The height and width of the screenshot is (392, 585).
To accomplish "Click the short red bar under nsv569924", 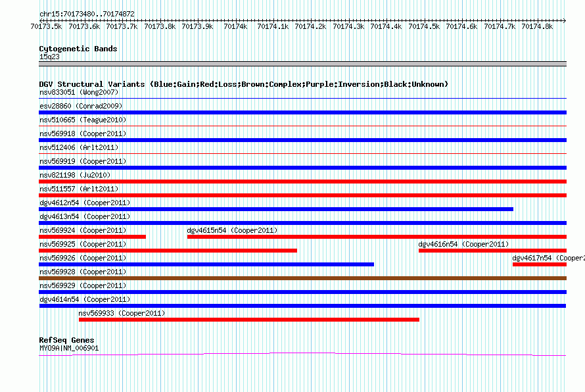I will pyautogui.click(x=92, y=237).
